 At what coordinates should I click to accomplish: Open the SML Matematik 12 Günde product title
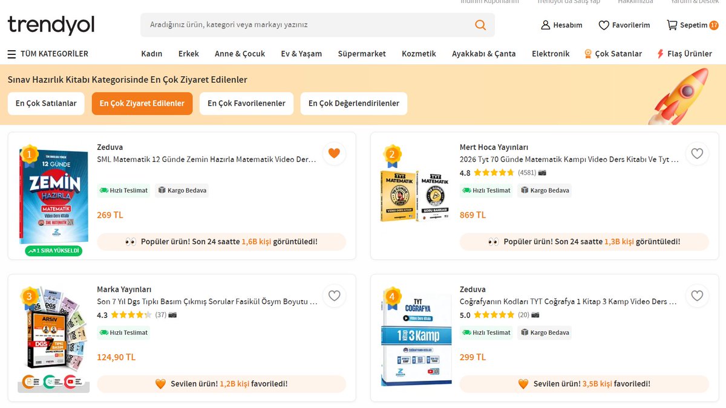pos(206,160)
